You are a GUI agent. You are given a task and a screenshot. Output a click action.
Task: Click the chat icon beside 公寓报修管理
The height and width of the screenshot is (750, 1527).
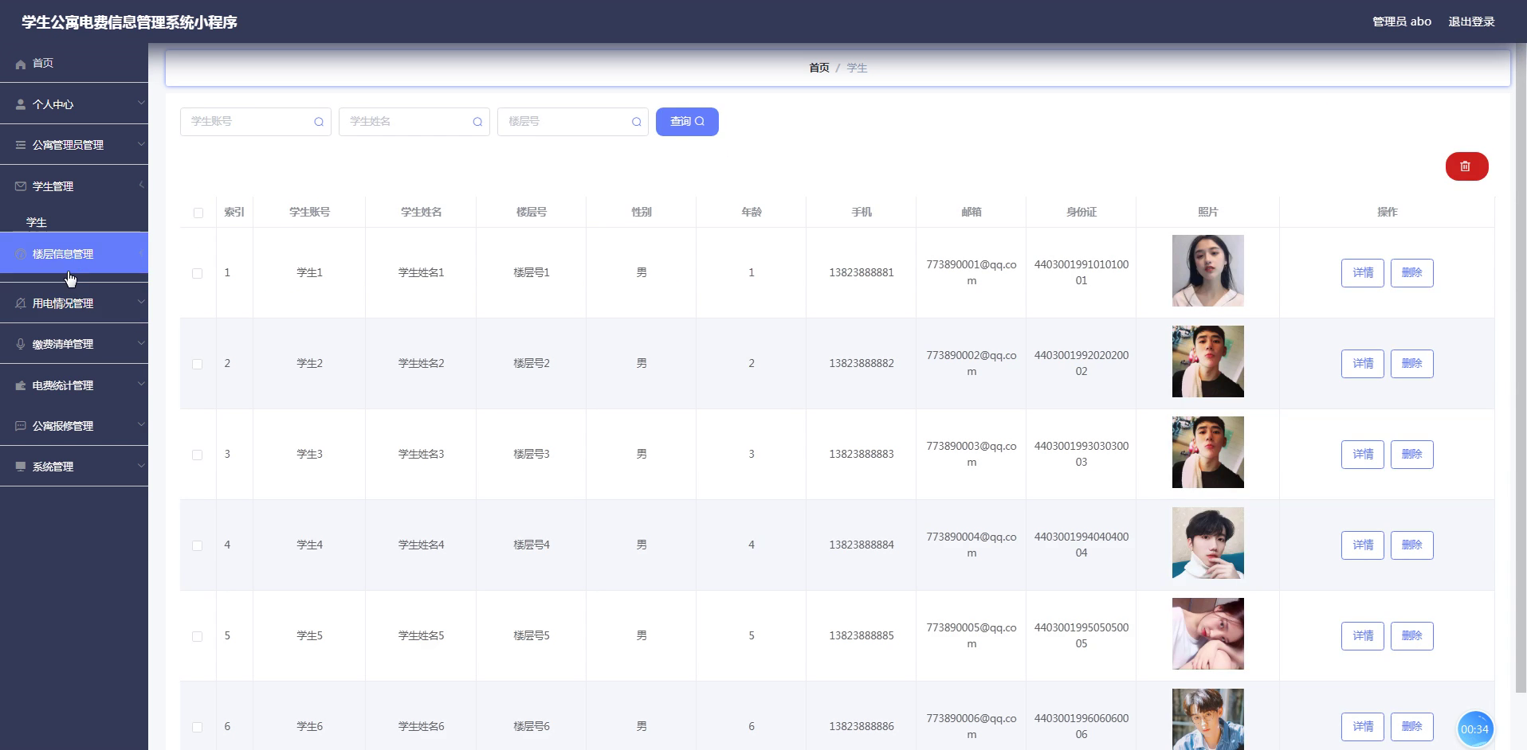click(21, 426)
